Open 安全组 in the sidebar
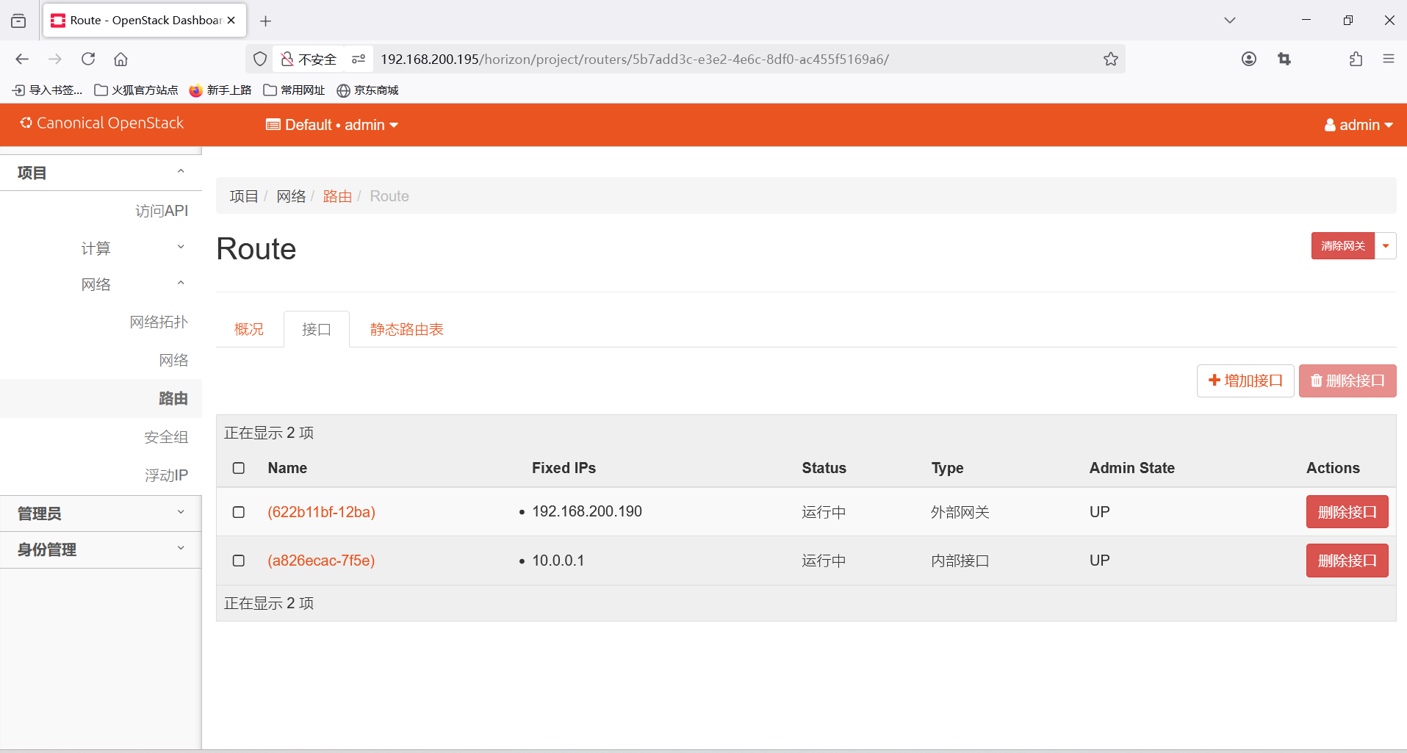Image resolution: width=1407 pixels, height=753 pixels. (166, 437)
